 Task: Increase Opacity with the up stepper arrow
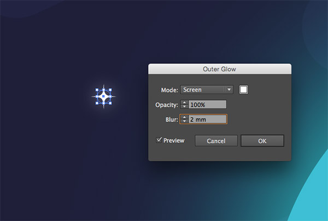[184, 102]
